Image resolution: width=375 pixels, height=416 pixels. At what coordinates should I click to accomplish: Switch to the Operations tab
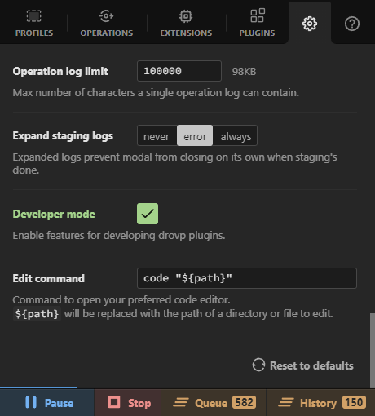(107, 23)
